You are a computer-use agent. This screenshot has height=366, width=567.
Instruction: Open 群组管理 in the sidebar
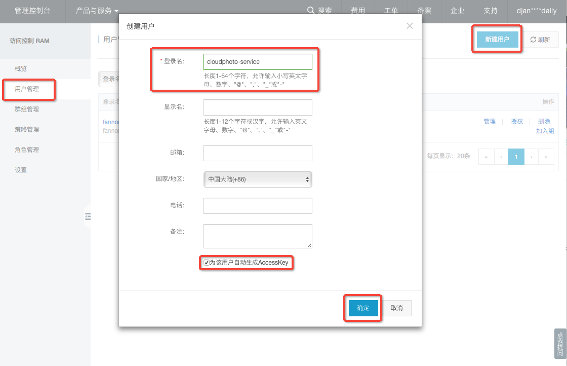coord(27,109)
